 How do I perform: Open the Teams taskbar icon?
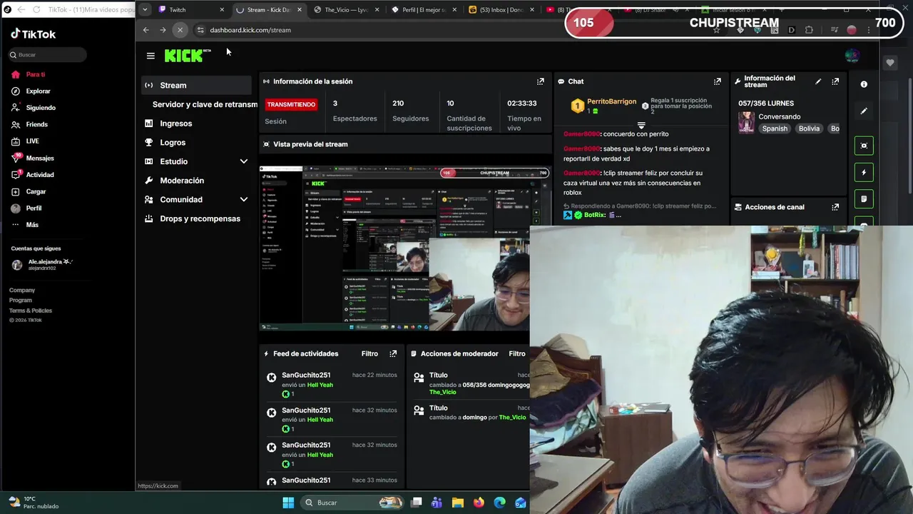(437, 503)
